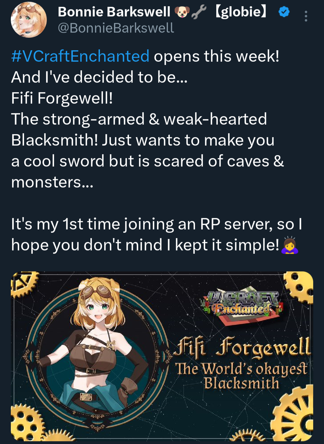Open the @BonnieBarkswell handle
Image resolution: width=324 pixels, height=444 pixels.
tap(116, 28)
